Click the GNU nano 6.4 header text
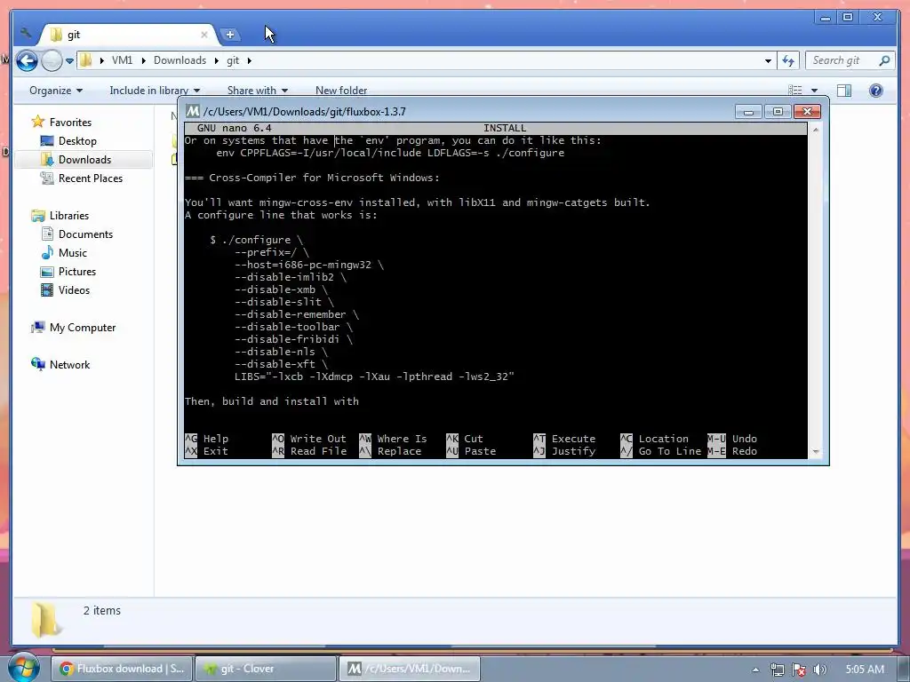 (235, 128)
